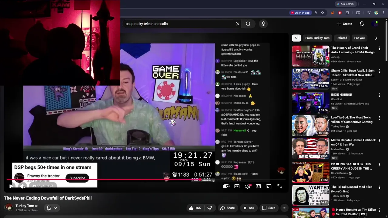Viewport: 388px width, 218px height.
Task: Select the For you chip
Action: click(x=360, y=38)
